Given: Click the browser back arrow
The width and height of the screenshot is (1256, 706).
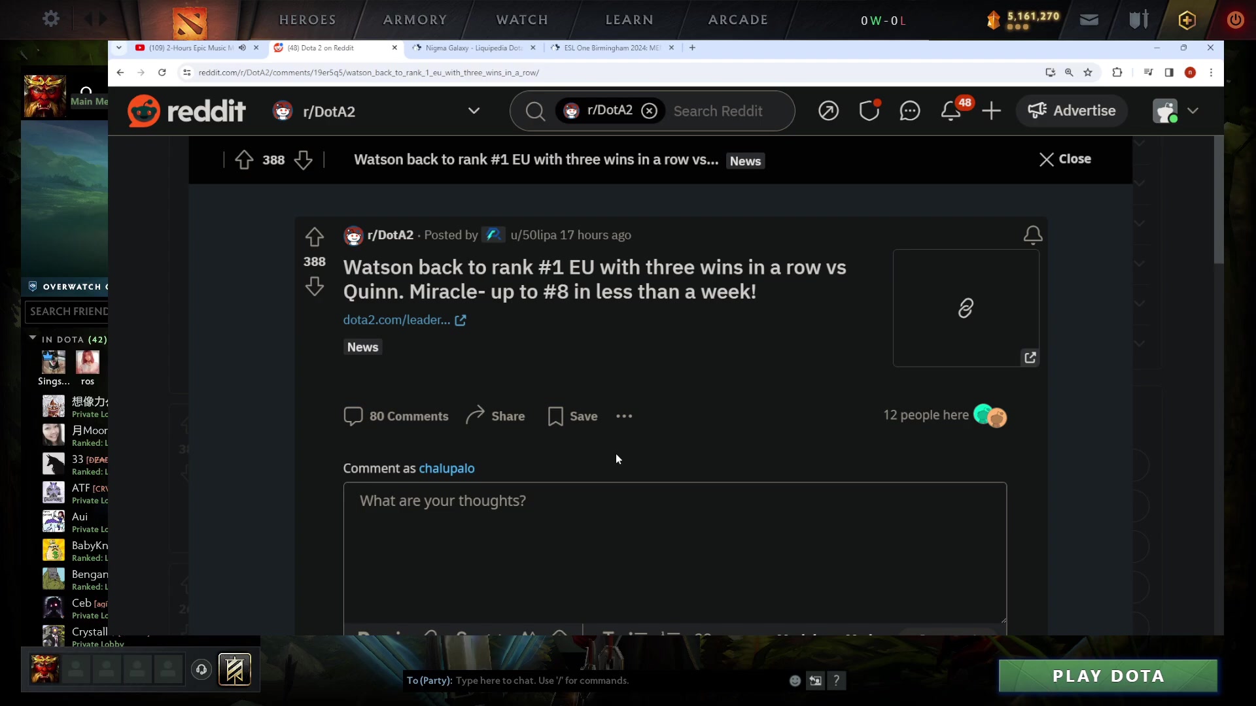Looking at the screenshot, I should click(x=120, y=73).
